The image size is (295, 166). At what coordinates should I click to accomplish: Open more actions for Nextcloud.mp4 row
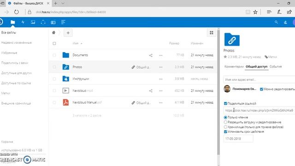pyautogui.click(x=161, y=91)
